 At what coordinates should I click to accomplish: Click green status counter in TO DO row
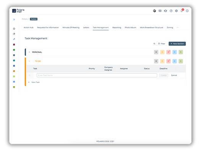[x=181, y=61]
